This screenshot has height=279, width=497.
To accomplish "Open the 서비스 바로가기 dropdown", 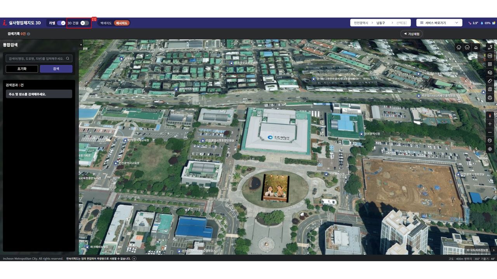I will [439, 23].
